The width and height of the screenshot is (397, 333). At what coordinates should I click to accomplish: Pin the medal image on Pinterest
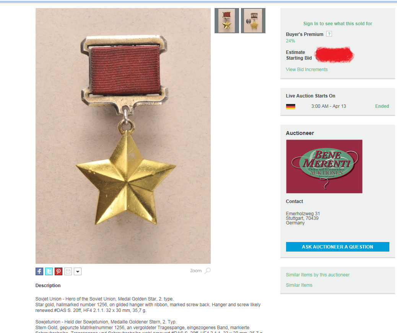point(59,271)
